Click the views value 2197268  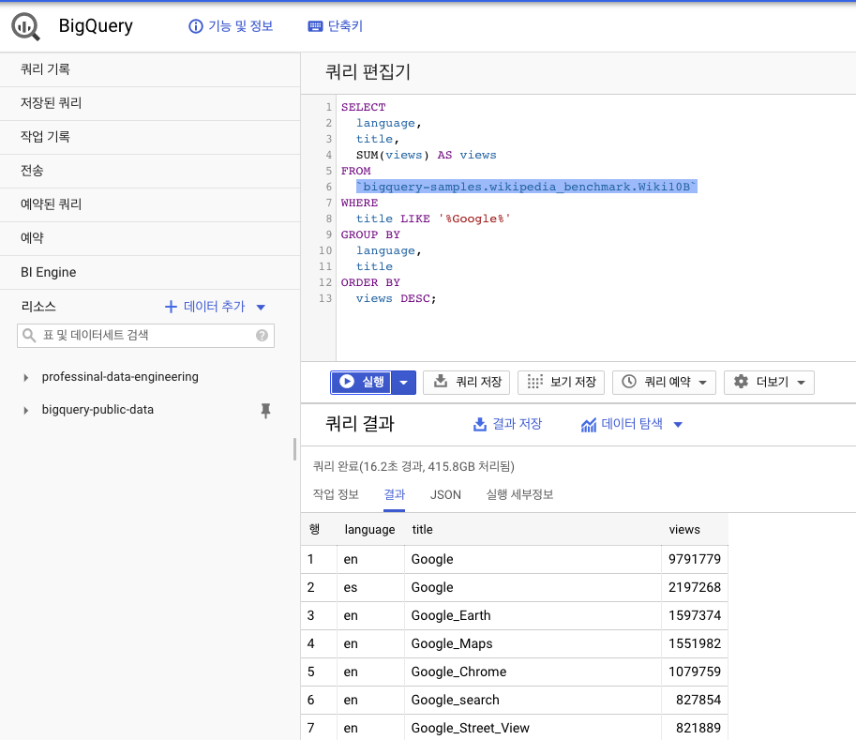click(x=695, y=588)
